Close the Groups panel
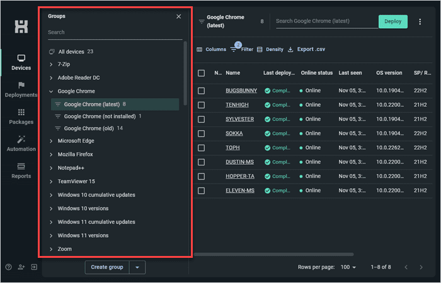 point(178,16)
